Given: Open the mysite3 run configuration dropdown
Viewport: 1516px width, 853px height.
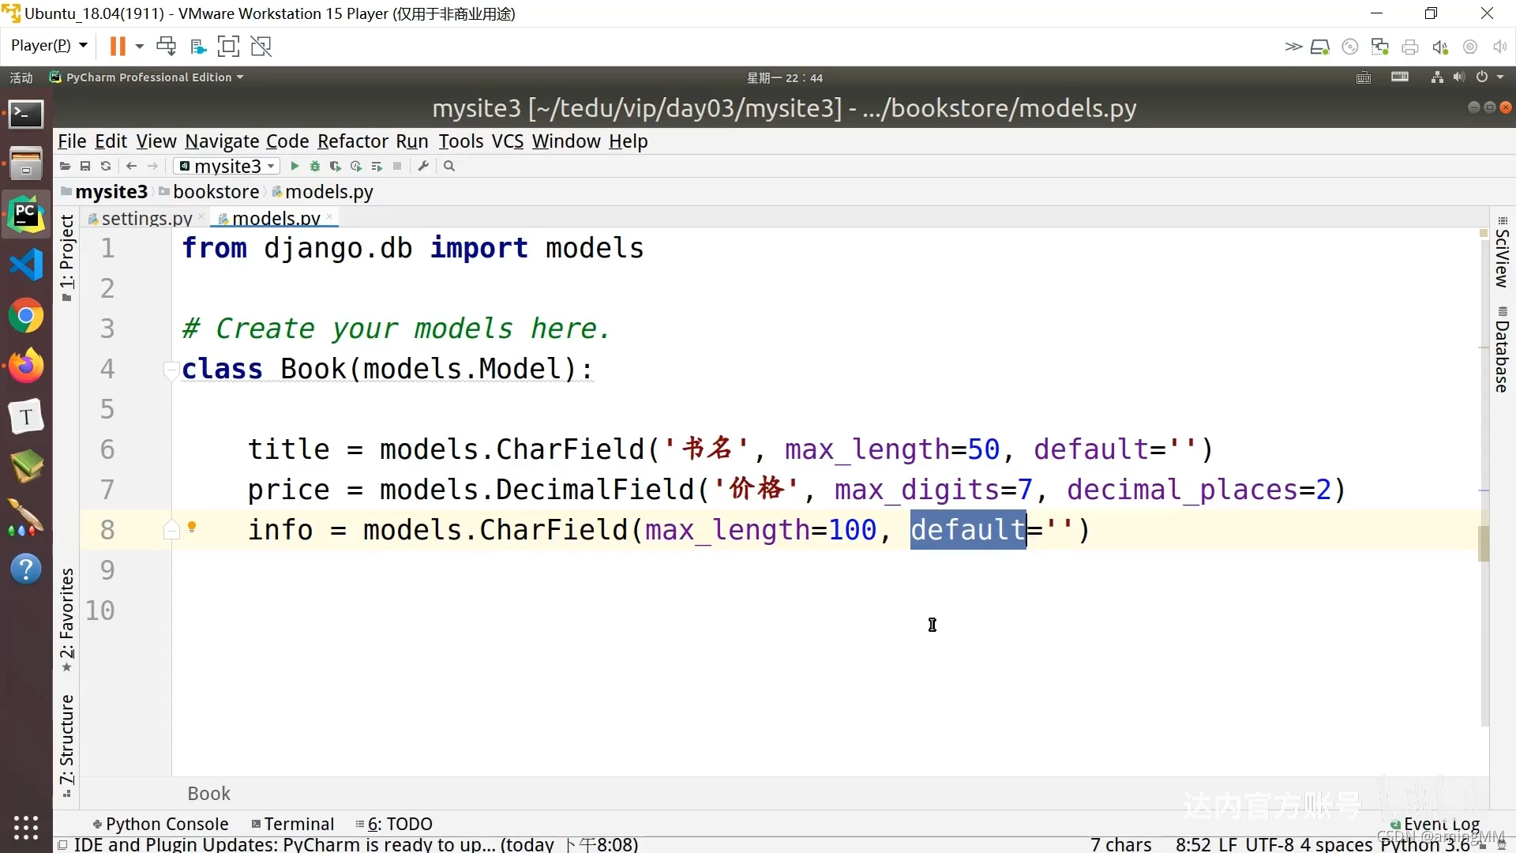Looking at the screenshot, I should 227,166.
